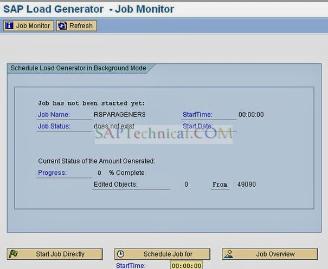Screen dimensions: 328x269
Task: Click the '% Complete' text
Action: (x=126, y=173)
